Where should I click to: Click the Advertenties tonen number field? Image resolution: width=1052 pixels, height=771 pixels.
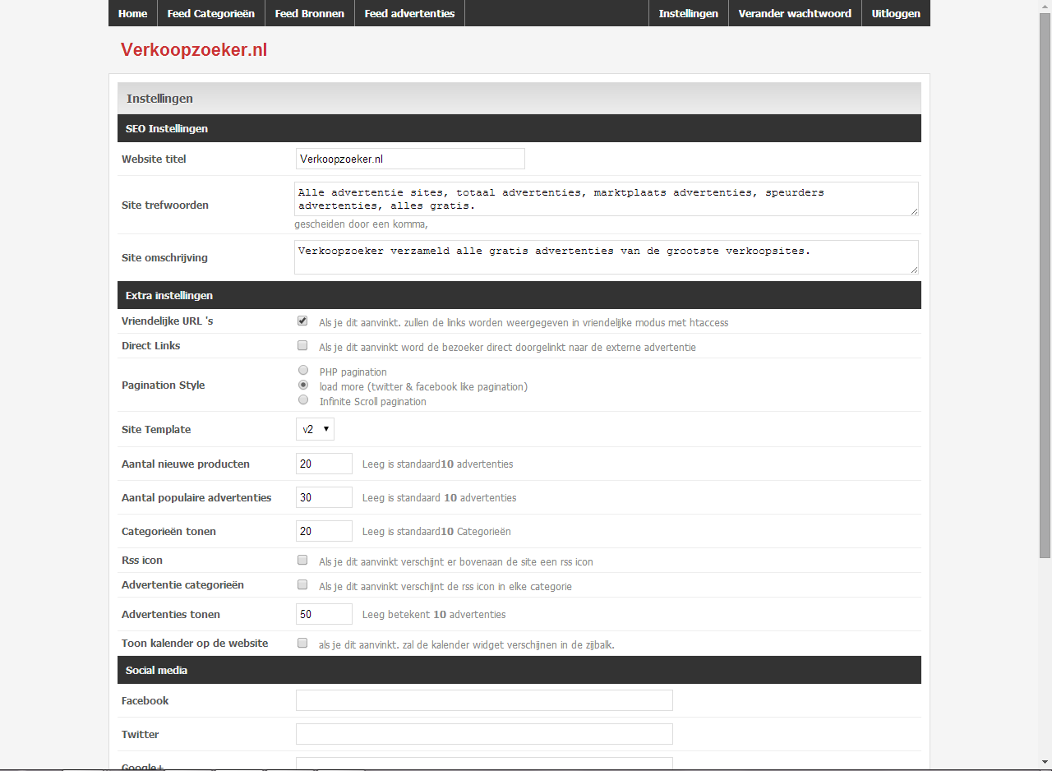coord(324,614)
